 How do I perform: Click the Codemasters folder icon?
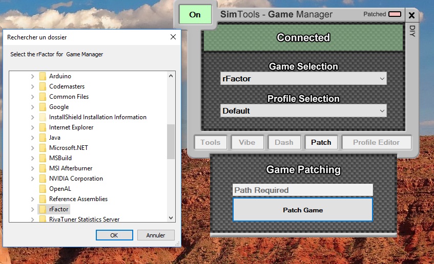pyautogui.click(x=43, y=86)
